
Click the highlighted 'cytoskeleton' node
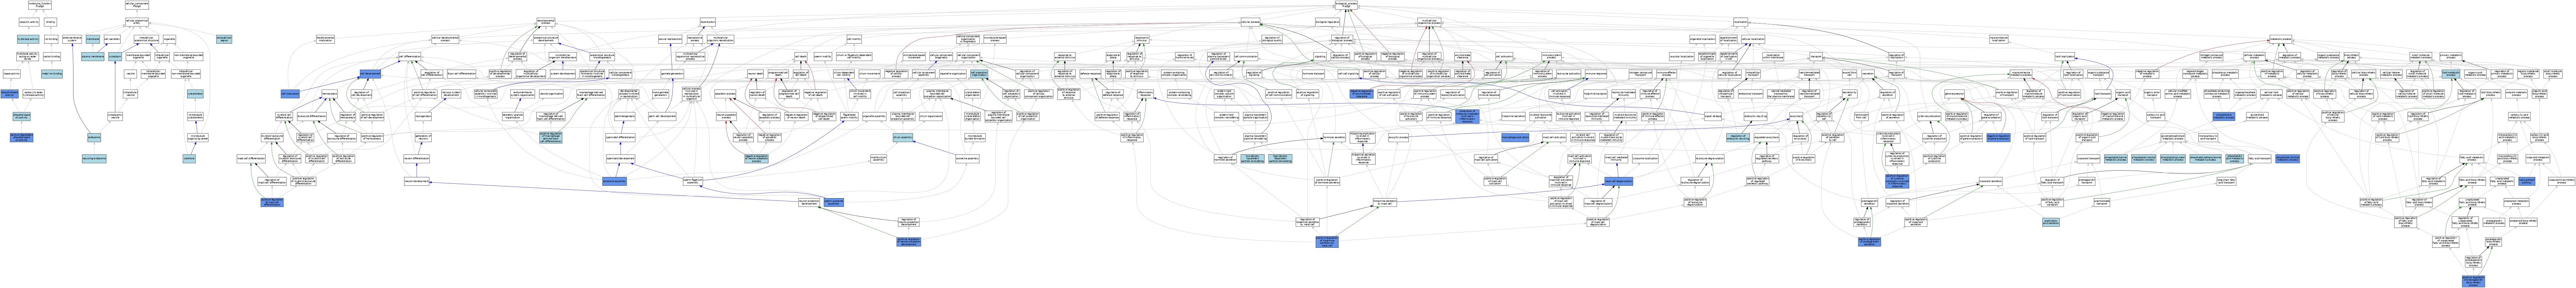(195, 93)
